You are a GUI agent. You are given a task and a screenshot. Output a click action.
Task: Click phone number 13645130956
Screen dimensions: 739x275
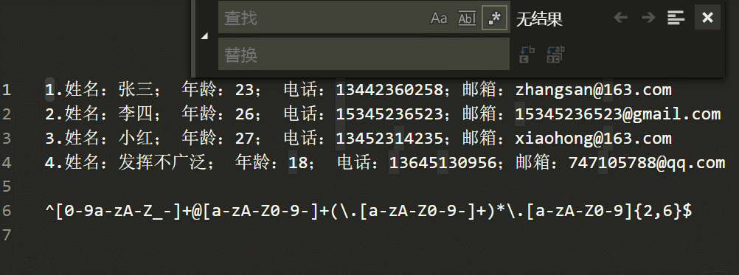[x=443, y=163]
